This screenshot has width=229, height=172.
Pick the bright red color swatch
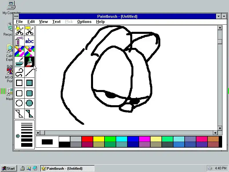coord(87,139)
